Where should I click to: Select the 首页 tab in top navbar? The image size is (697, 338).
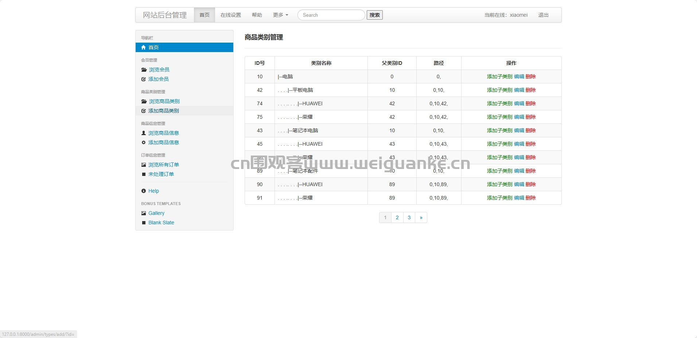(x=205, y=15)
